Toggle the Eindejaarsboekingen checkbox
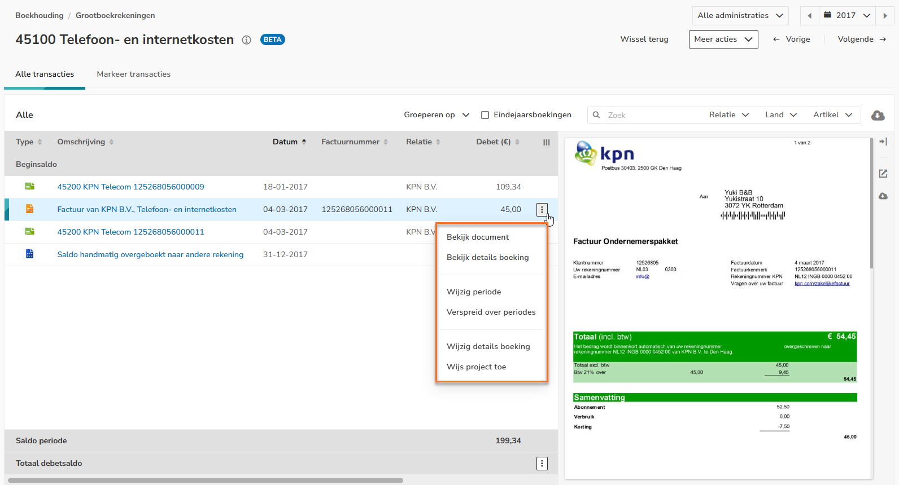This screenshot has height=485, width=899. 485,115
